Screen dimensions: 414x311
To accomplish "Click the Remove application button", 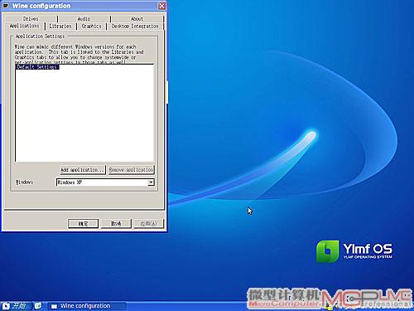I will tap(131, 170).
